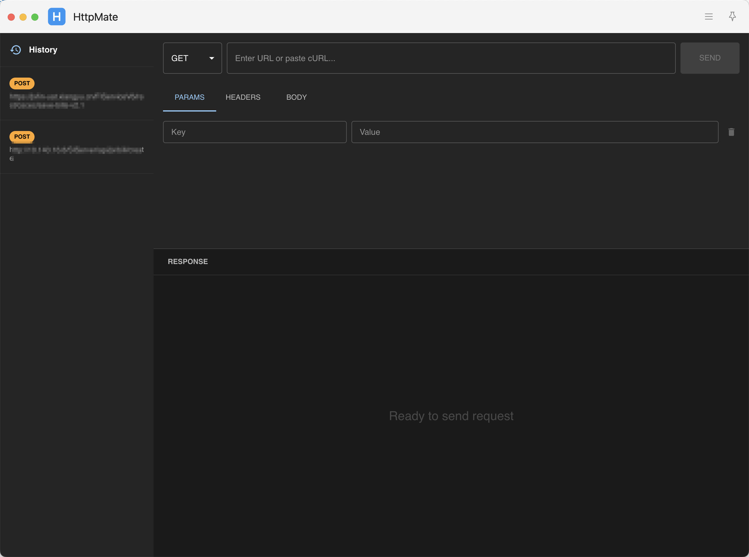Toggle the pin window icon
The image size is (749, 557).
coord(732,17)
